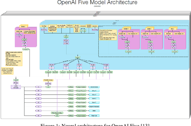This screenshot has height=126, width=191.
Task: Click the Selected Action output box
Action: [x=94, y=87]
